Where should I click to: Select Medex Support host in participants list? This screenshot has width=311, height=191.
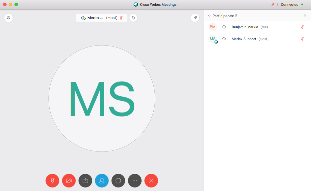244,39
